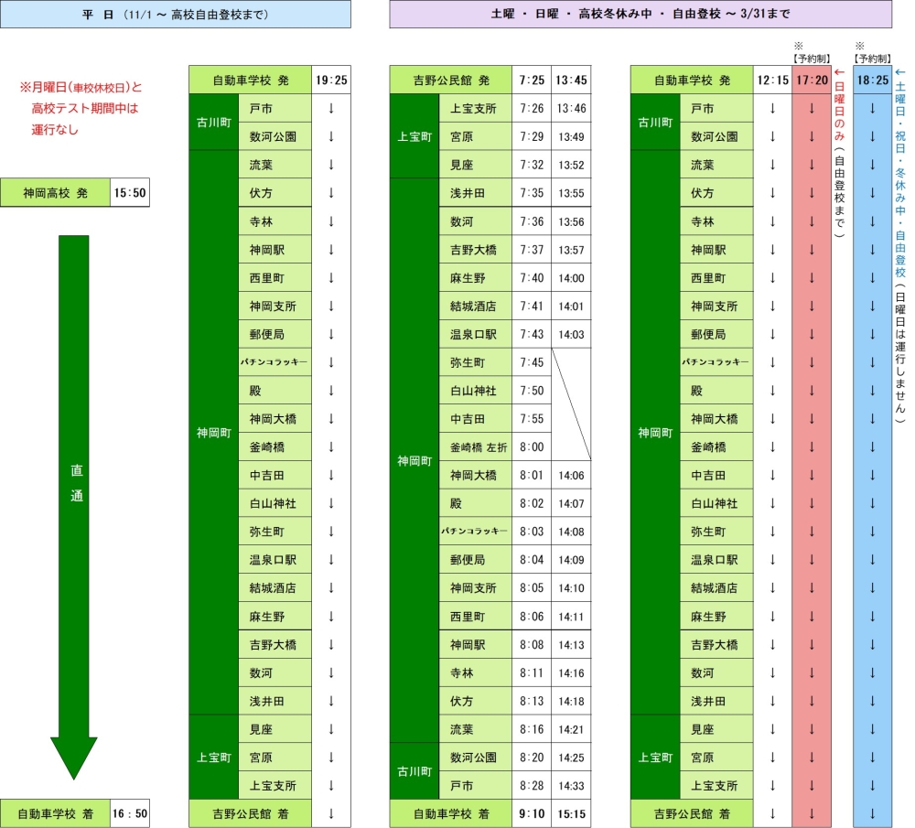The width and height of the screenshot is (915, 828).
Task: Select the 平日 schedule header banner
Action: [176, 14]
